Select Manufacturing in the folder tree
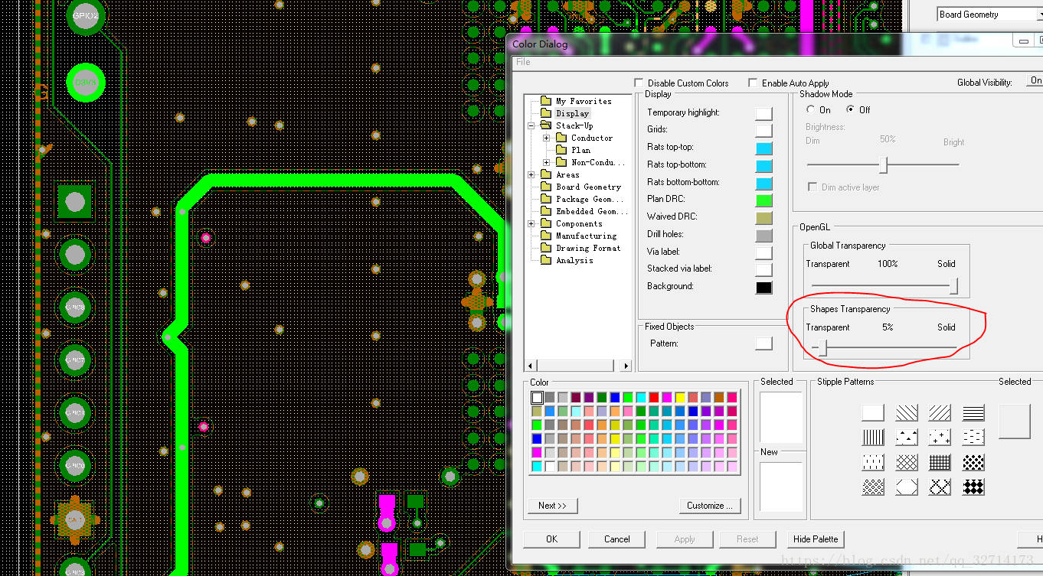This screenshot has height=576, width=1043. point(586,236)
